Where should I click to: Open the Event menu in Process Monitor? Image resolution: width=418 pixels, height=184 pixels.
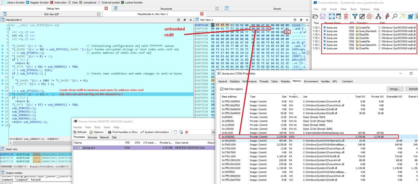[333, 9]
